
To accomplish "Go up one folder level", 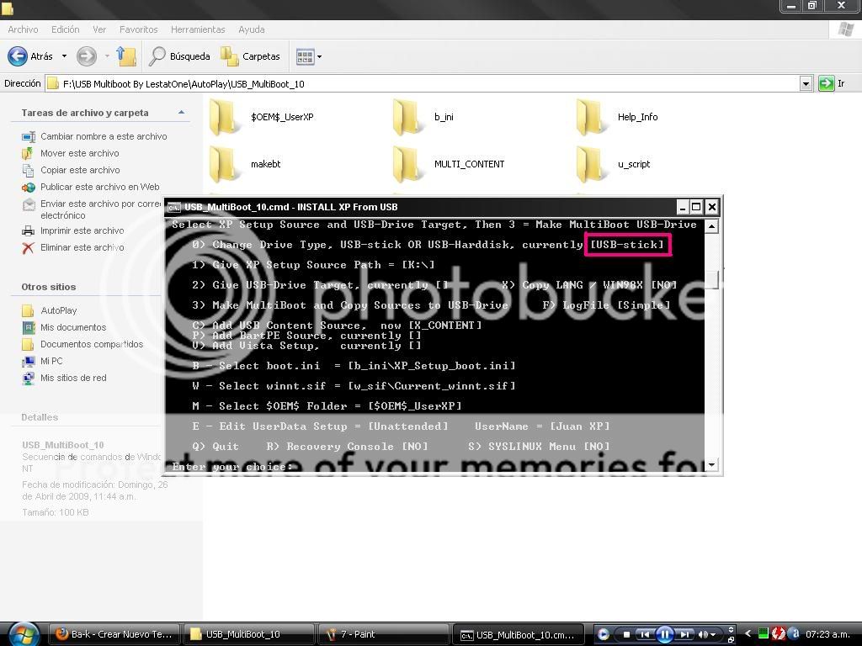I will pyautogui.click(x=126, y=56).
